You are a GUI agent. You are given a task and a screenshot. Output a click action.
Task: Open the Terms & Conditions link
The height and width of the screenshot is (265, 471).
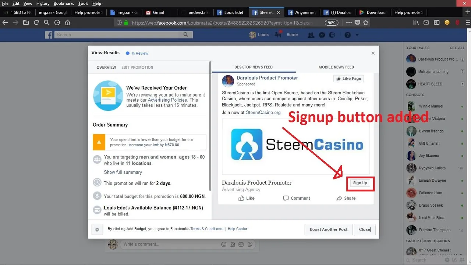(206, 229)
